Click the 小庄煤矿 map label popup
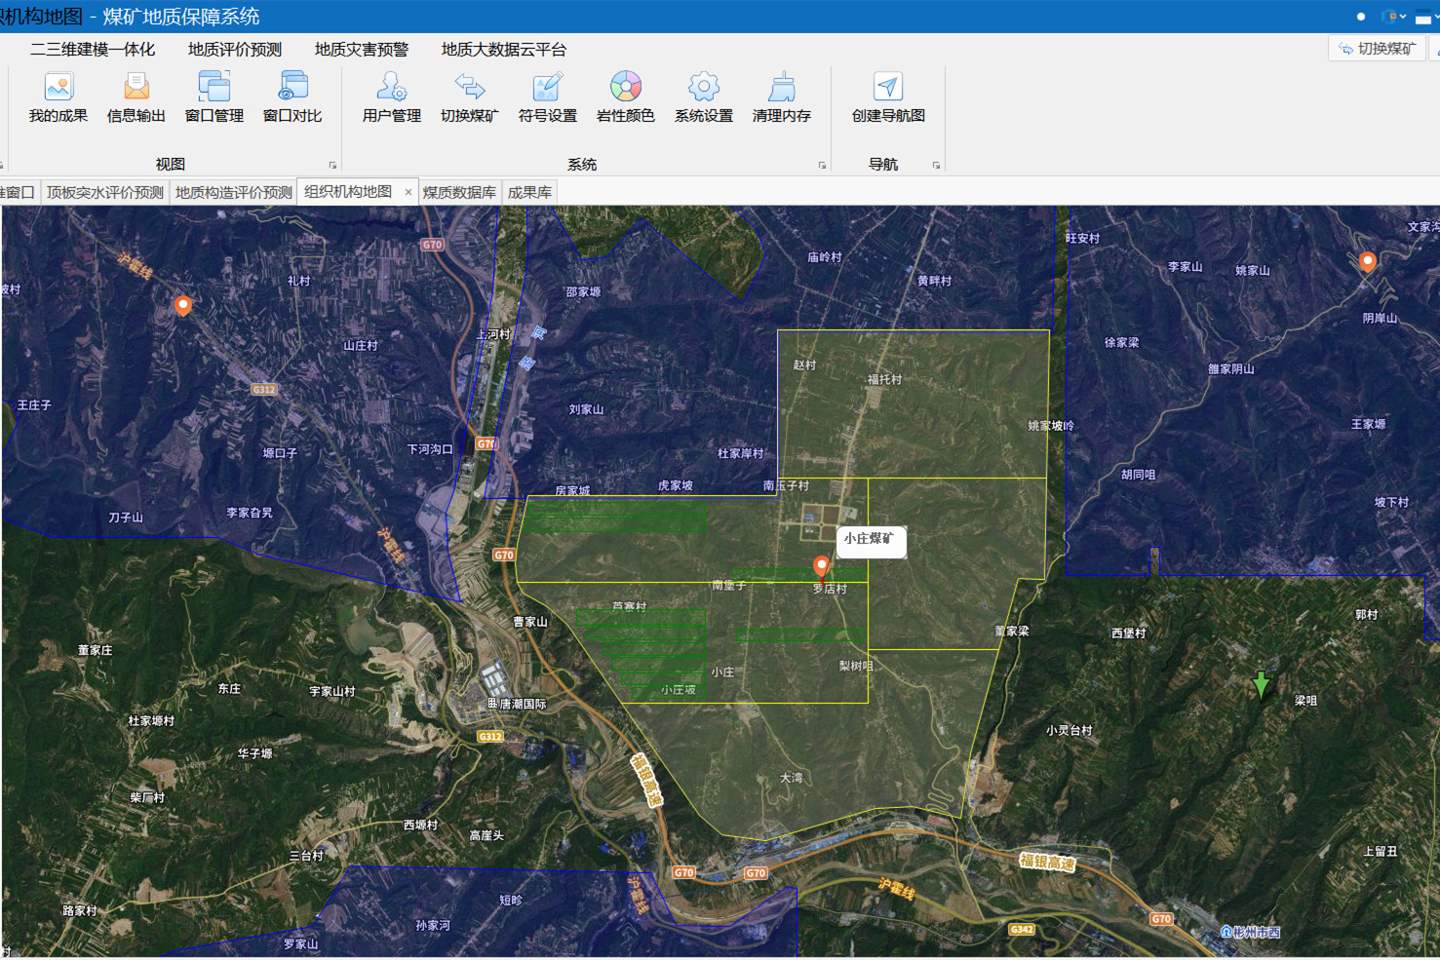Image resolution: width=1440 pixels, height=960 pixels. click(870, 539)
